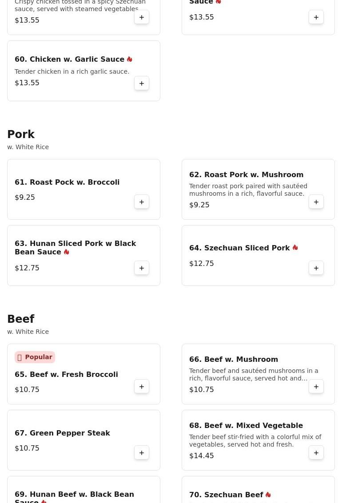The image size is (342, 503).
Task: Select the Pork section heading
Action: pos(21,135)
